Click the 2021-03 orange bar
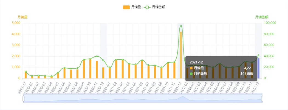Screen dimensions: 288x110 coord(123,69)
